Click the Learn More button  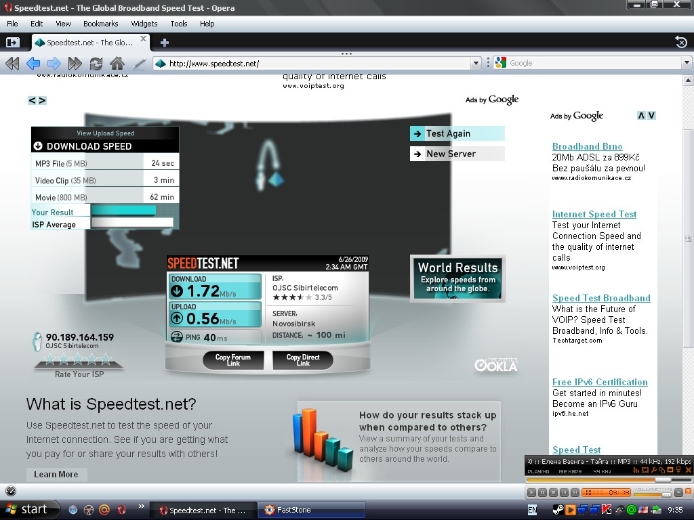pos(56,475)
